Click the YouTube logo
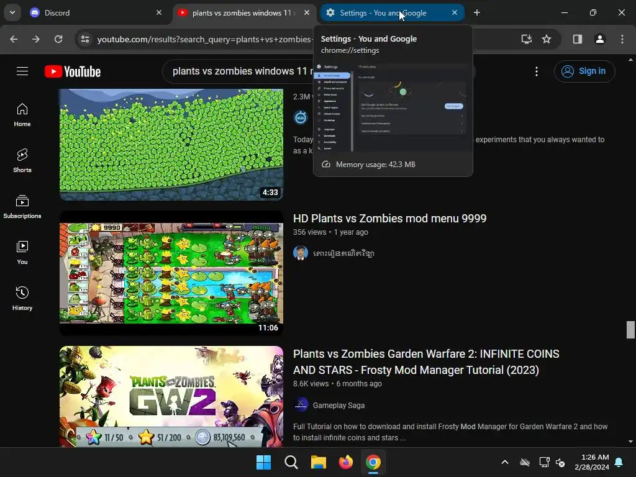This screenshot has width=636, height=477. pos(73,71)
